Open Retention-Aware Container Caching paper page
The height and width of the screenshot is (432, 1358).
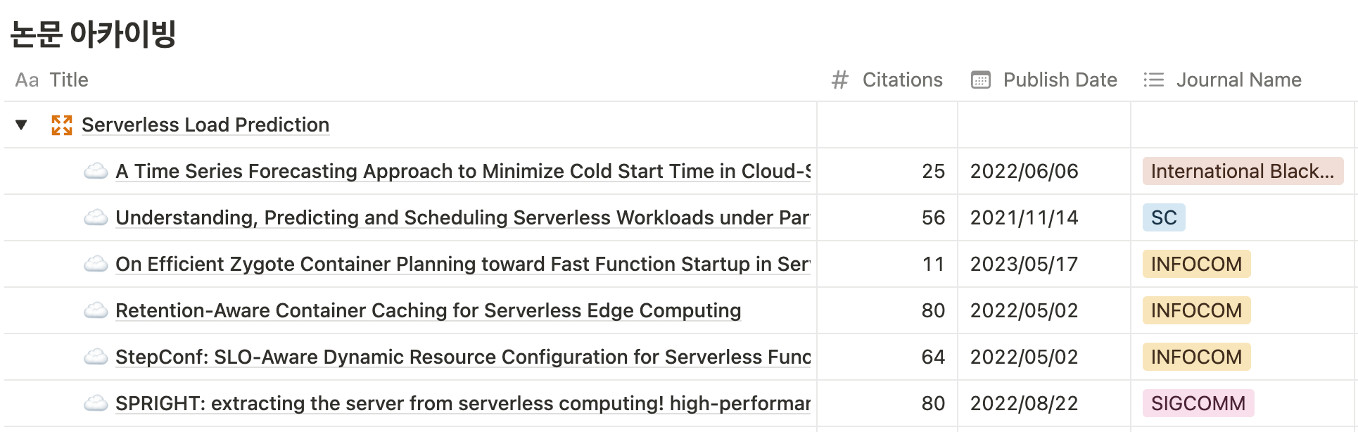(428, 310)
